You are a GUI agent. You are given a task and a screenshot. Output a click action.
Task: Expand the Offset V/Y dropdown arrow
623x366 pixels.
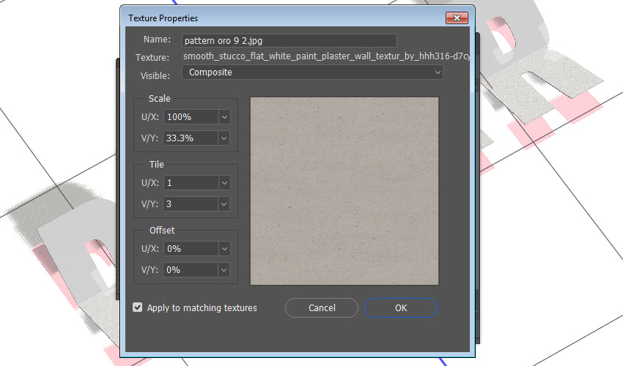pos(224,270)
